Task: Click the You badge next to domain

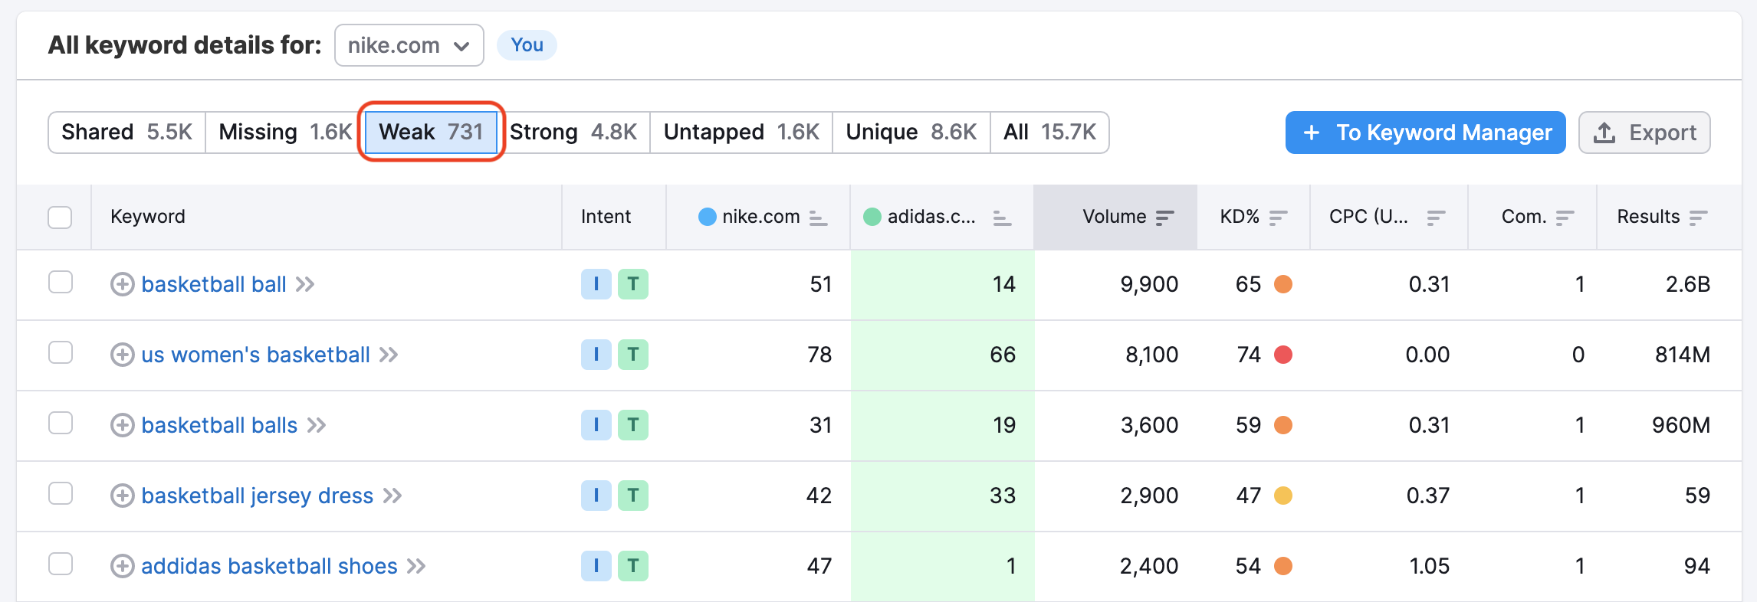Action: (x=527, y=45)
